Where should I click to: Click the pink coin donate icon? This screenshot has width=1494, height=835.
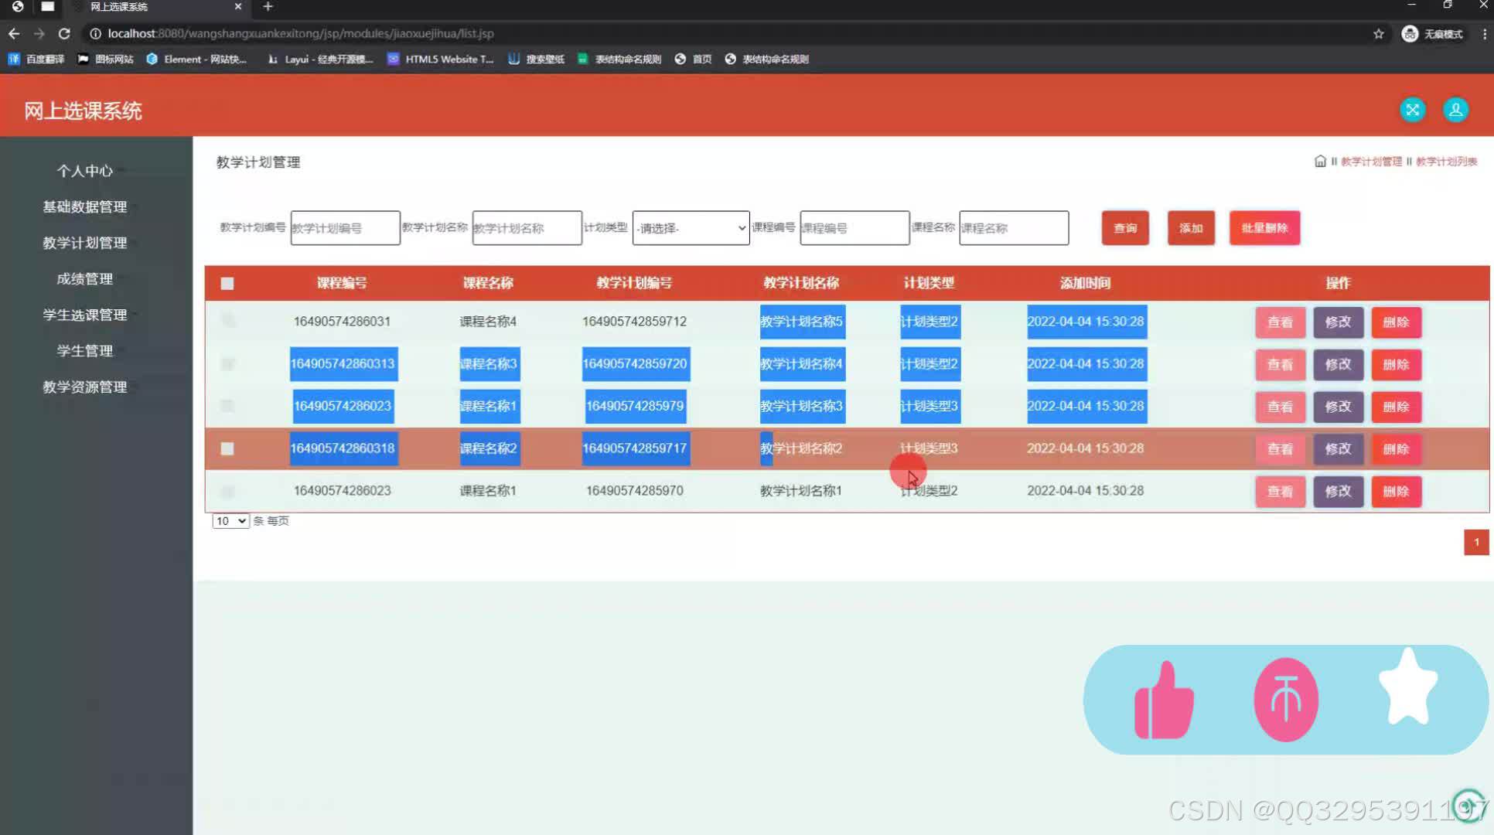click(1286, 700)
